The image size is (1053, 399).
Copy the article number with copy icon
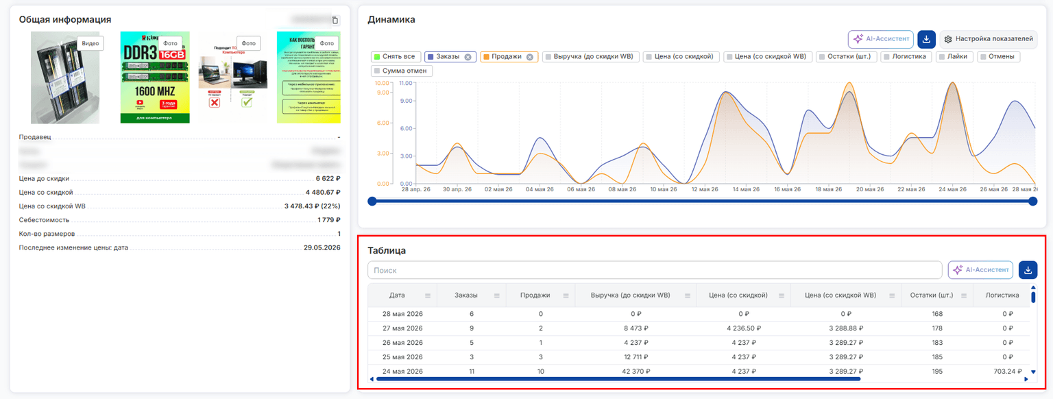tap(335, 21)
